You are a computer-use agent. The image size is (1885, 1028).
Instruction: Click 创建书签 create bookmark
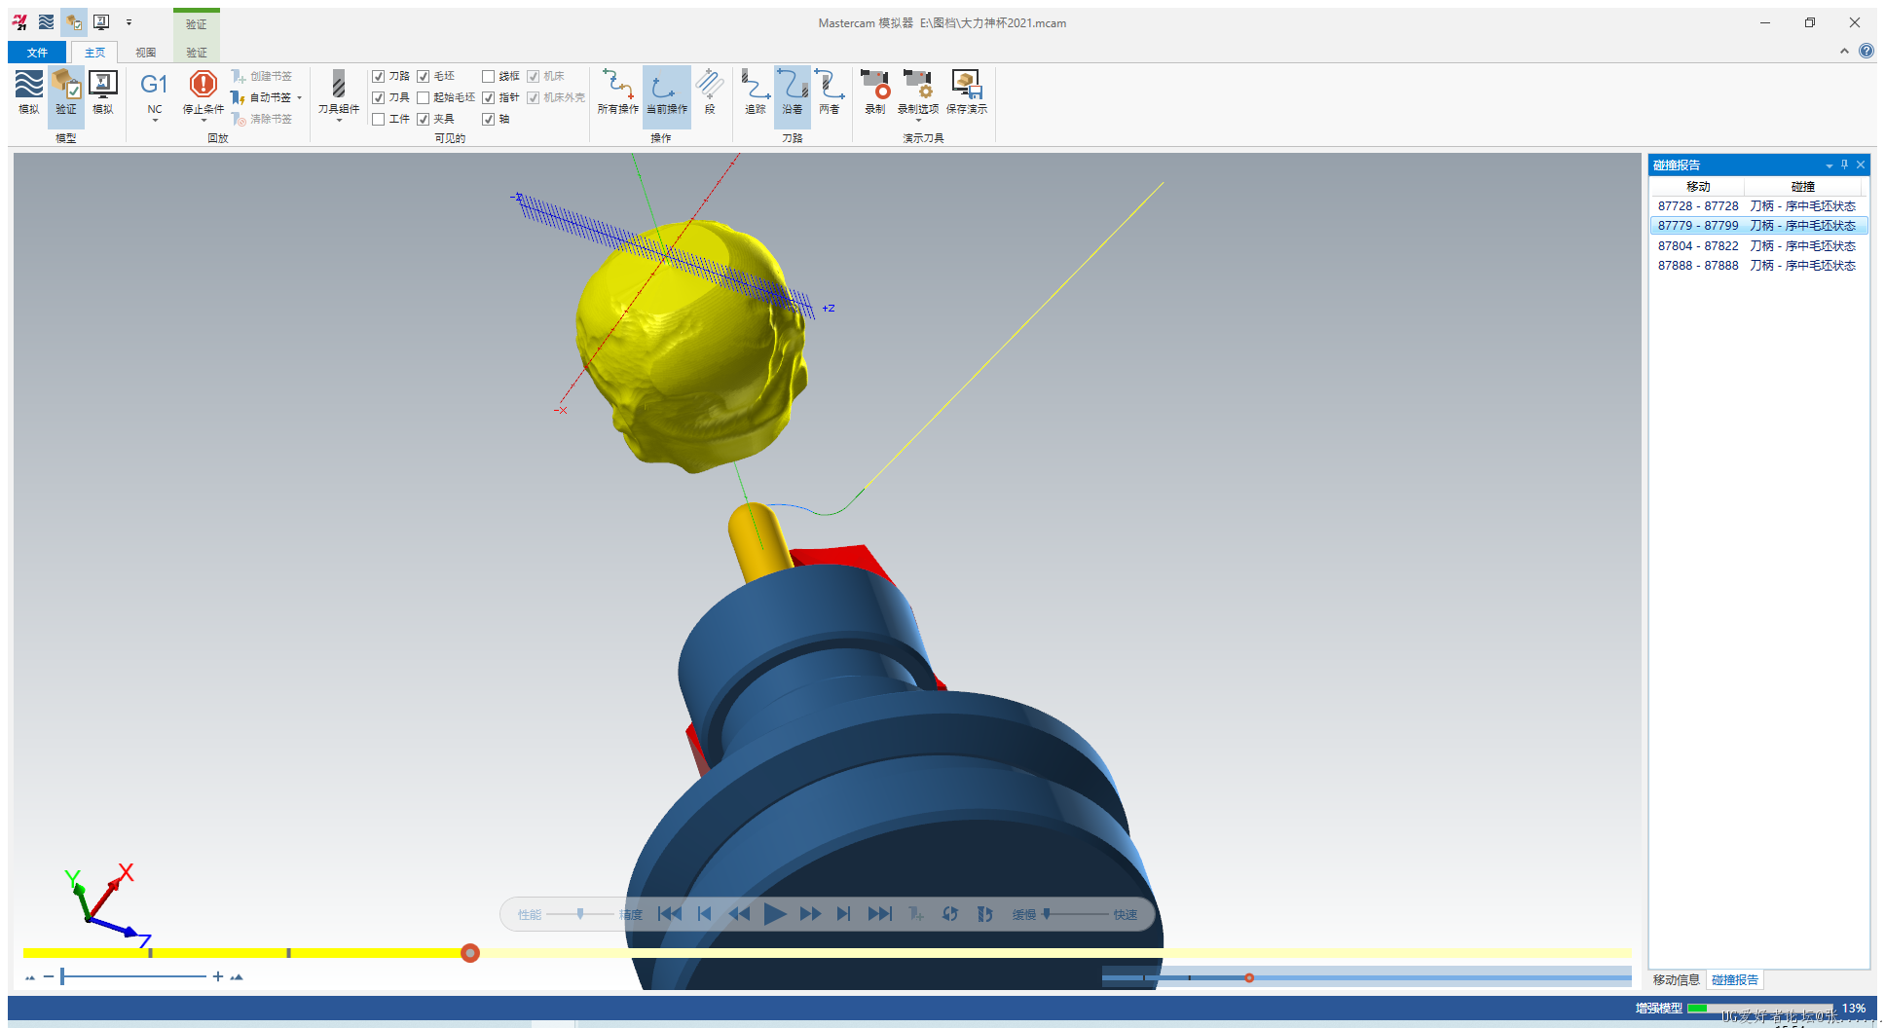point(262,76)
